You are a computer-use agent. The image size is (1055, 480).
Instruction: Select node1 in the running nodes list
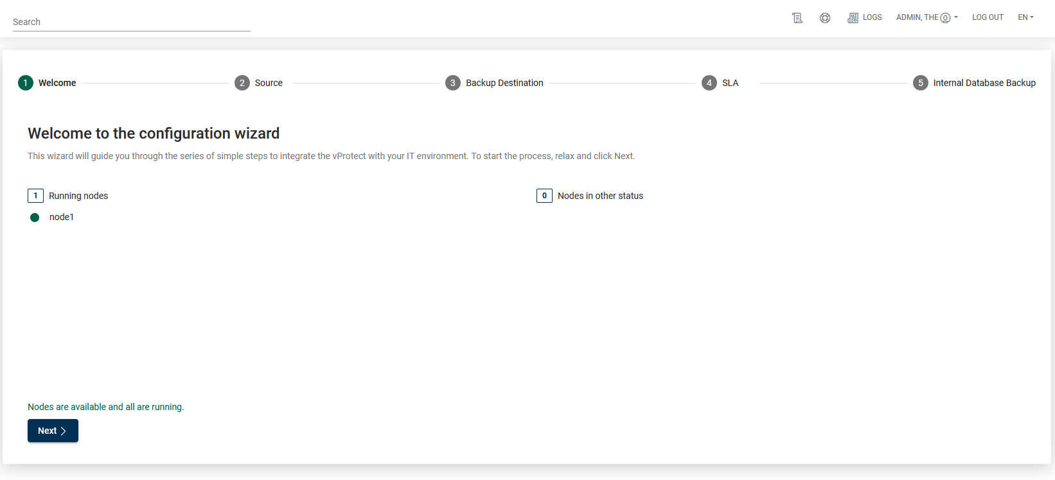(x=62, y=217)
